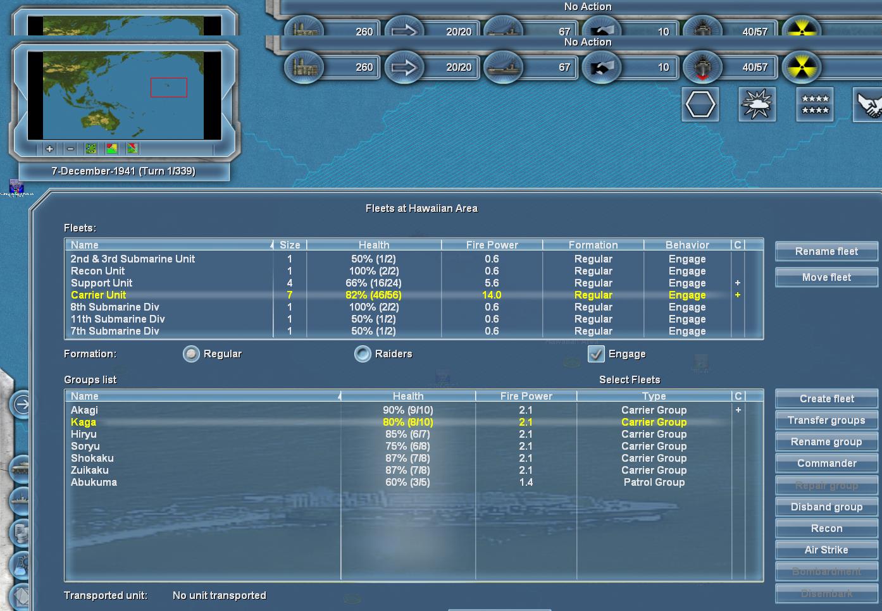
Task: Select Kaga carrier group
Action: [414, 422]
